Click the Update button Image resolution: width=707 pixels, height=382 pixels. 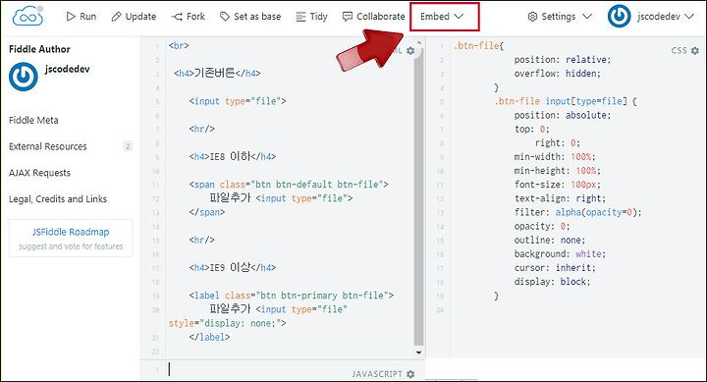pos(134,17)
